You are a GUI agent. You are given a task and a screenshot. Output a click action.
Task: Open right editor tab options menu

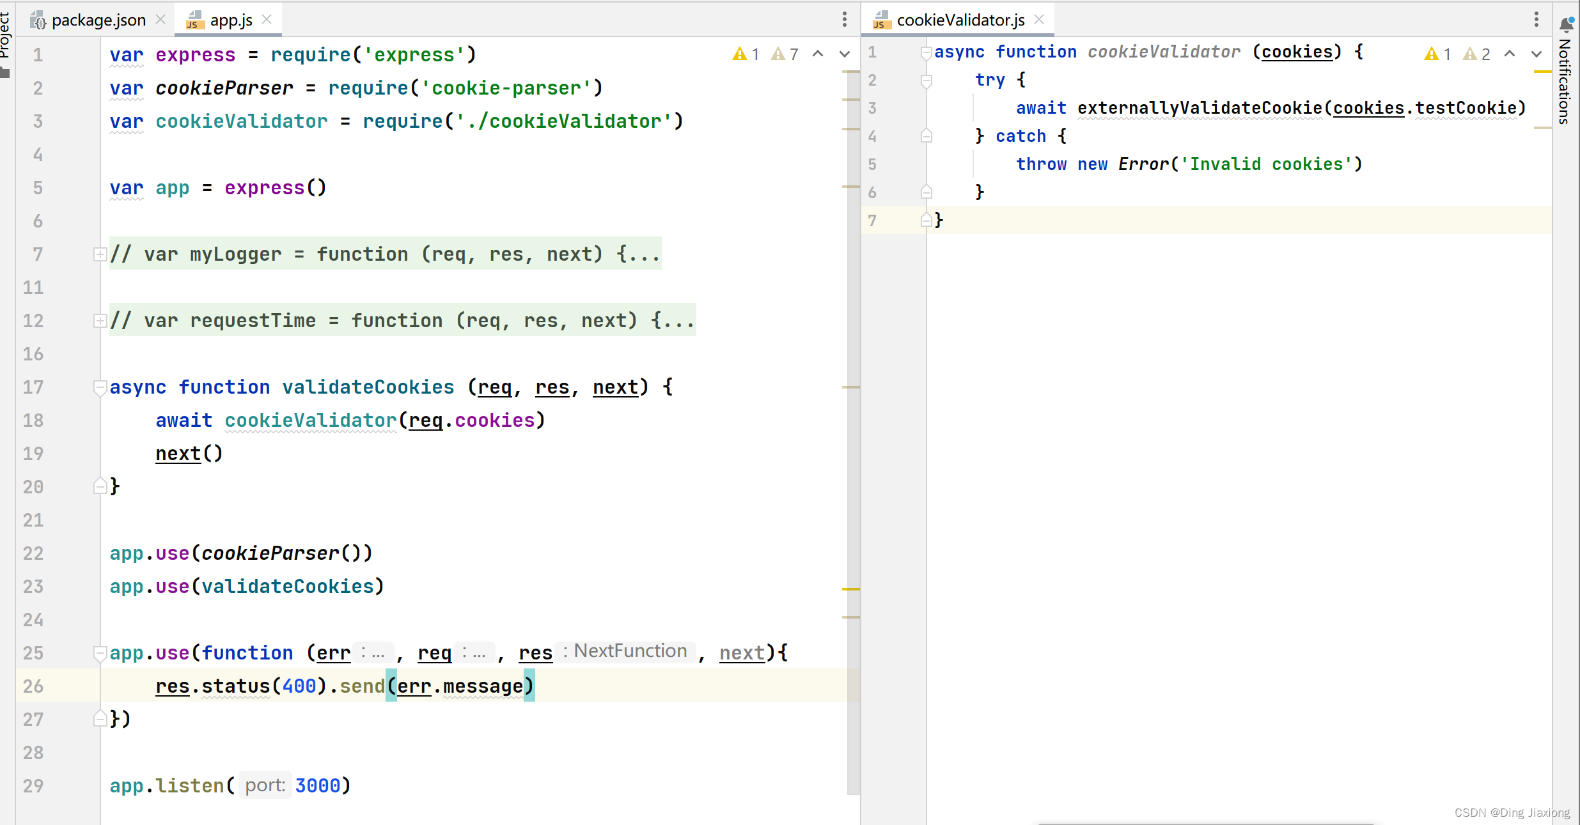[x=1536, y=20]
